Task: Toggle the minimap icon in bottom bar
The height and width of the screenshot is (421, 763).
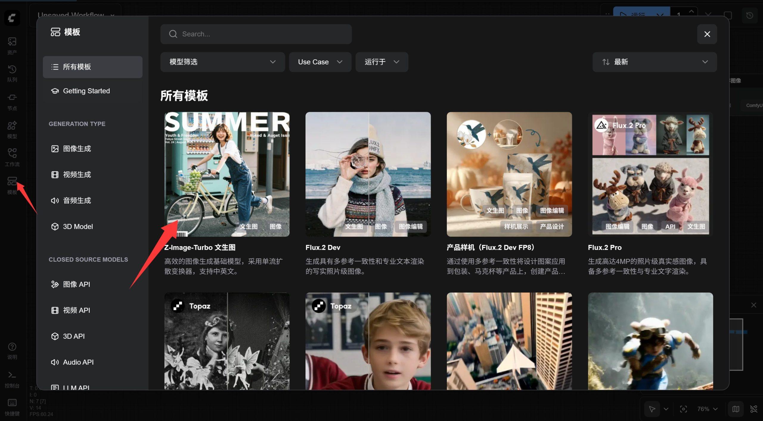Action: click(x=736, y=409)
